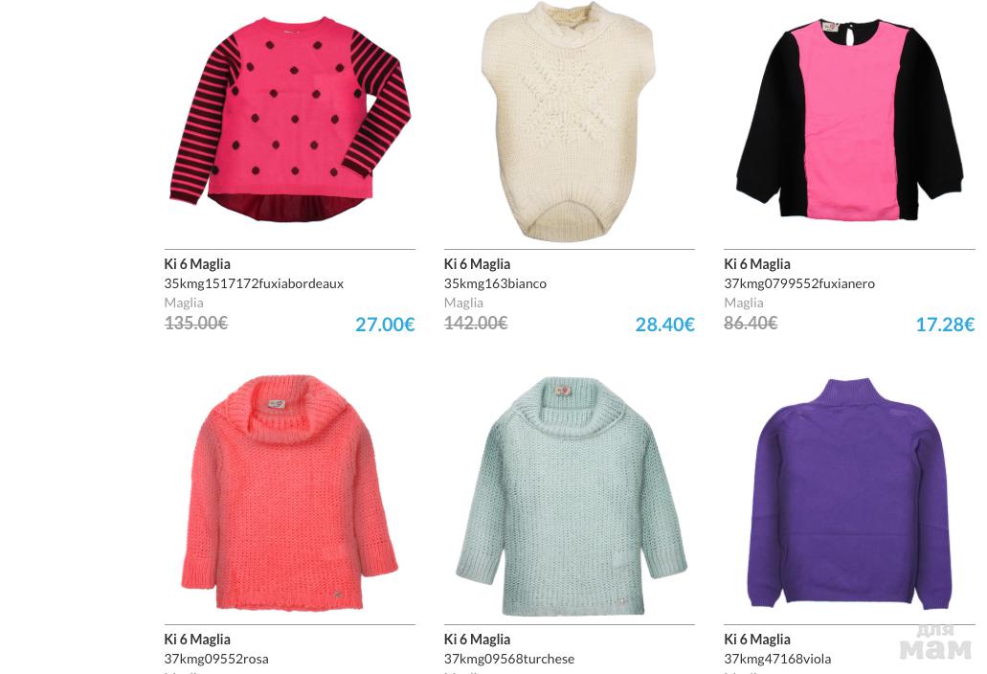
Task: Click the crossed-out 86.40€ price
Action: pos(751,323)
